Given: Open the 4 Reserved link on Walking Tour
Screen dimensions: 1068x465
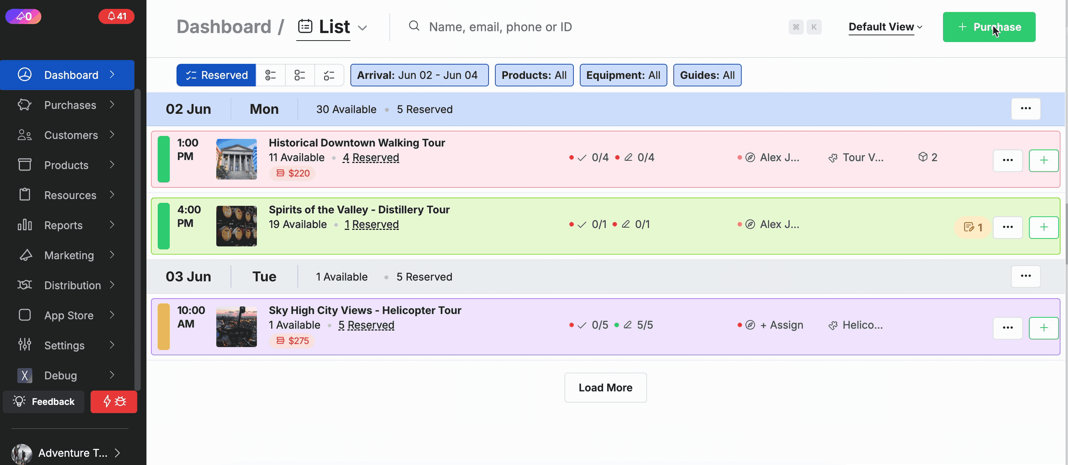Looking at the screenshot, I should 371,158.
